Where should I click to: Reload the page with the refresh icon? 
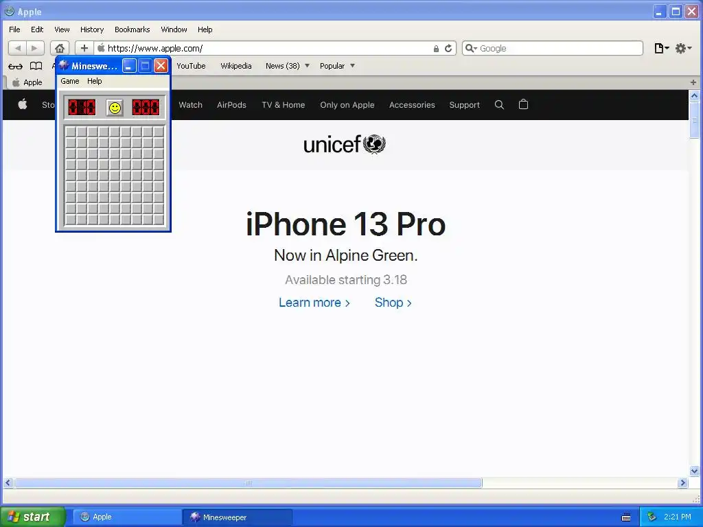click(448, 49)
